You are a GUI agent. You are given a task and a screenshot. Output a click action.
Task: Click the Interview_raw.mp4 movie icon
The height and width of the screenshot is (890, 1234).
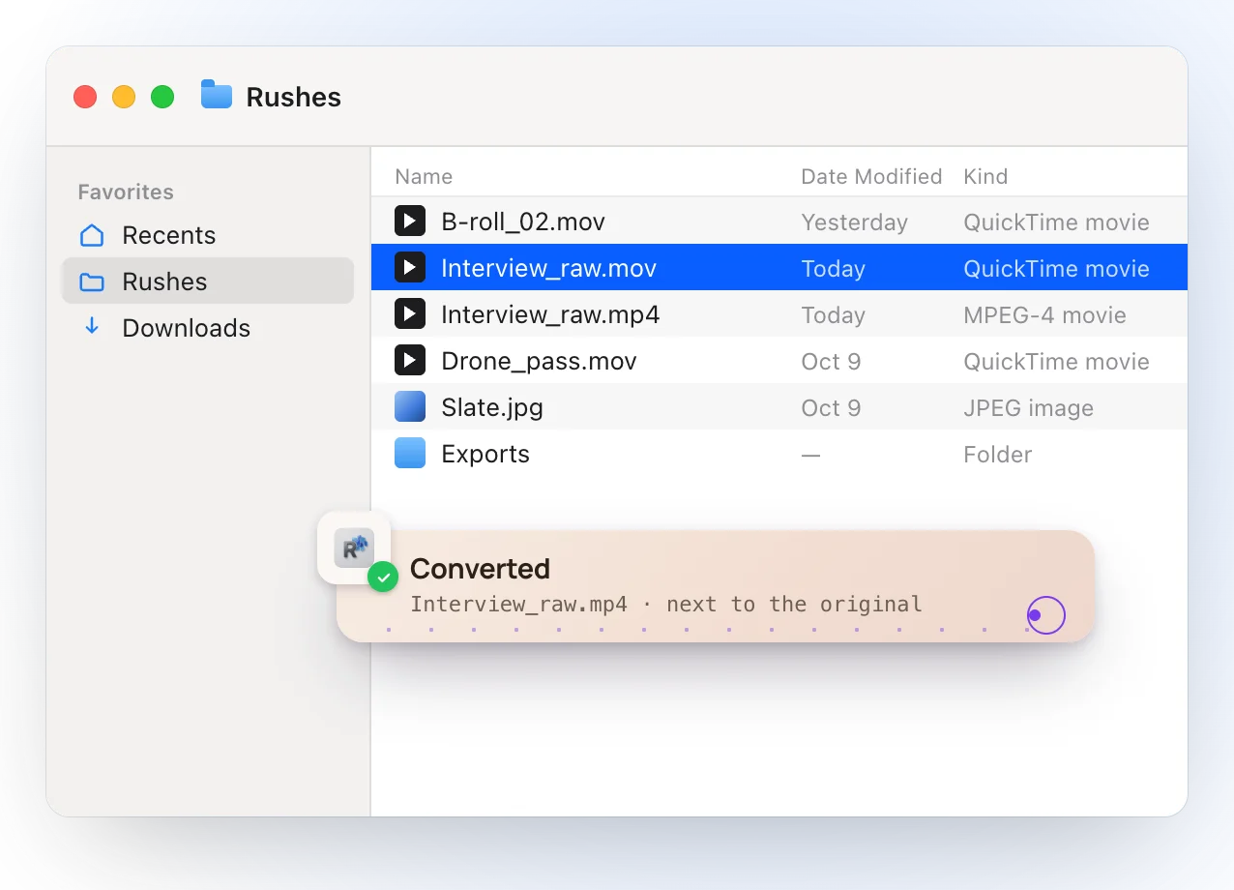coord(410,314)
